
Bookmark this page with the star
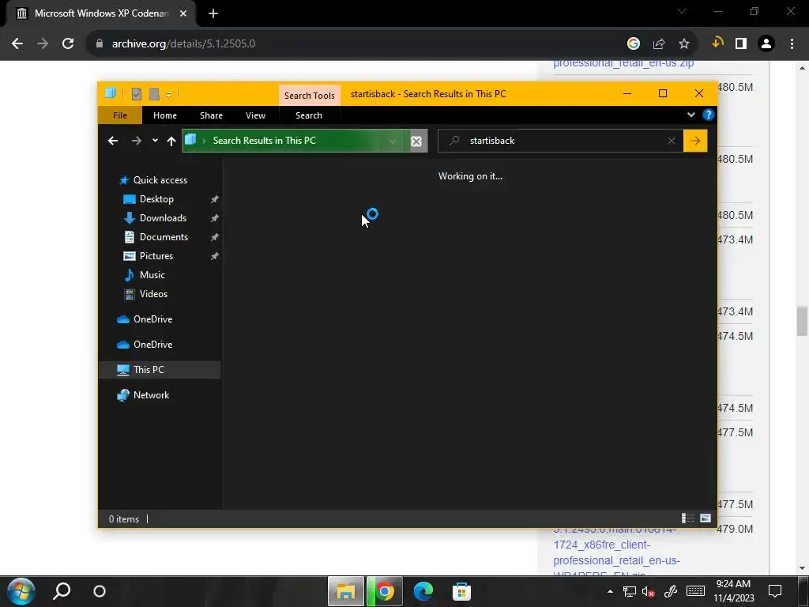pos(683,44)
